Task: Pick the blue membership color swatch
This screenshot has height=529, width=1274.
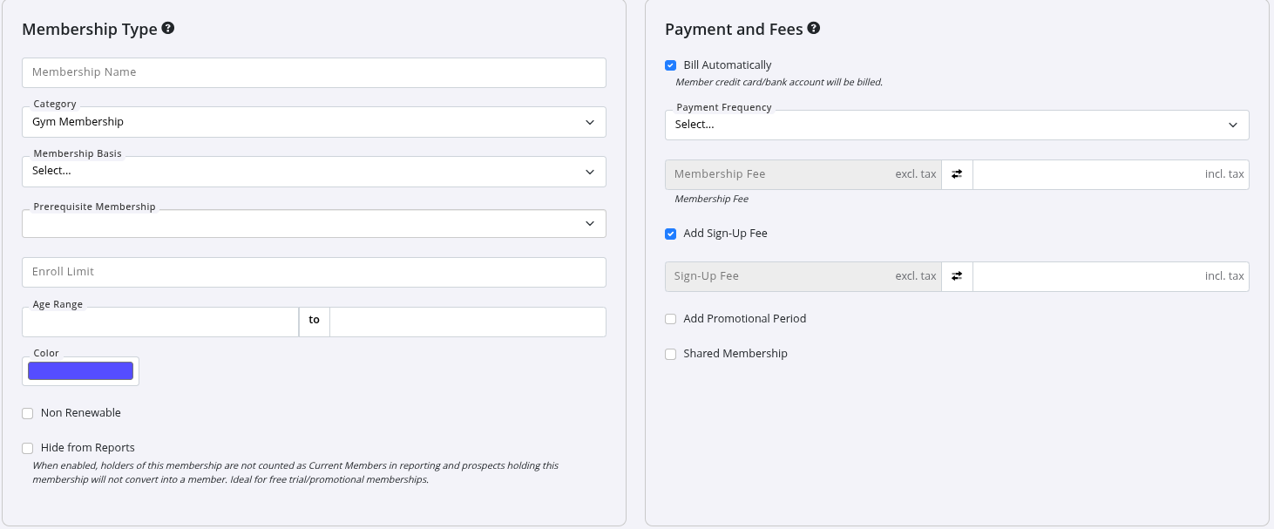Action: [x=80, y=371]
